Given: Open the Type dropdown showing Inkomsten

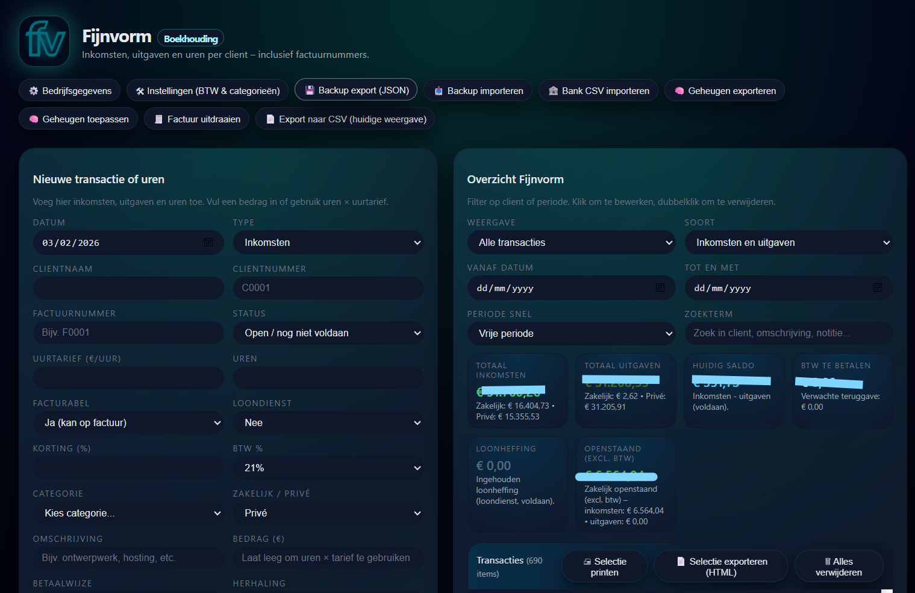Looking at the screenshot, I should click(x=328, y=242).
